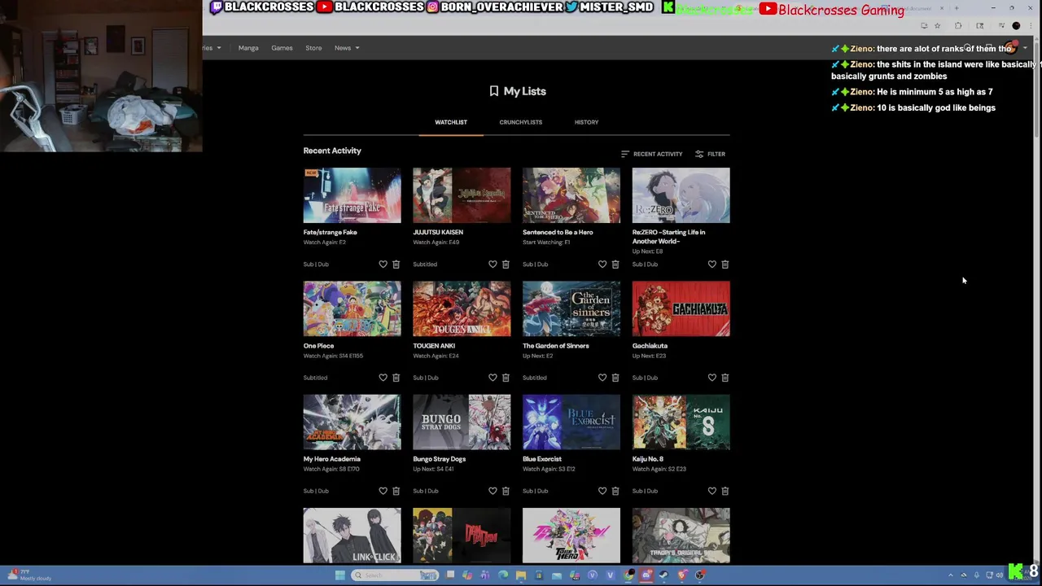Click 'Up Next: S4 E41' text
The width and height of the screenshot is (1042, 586).
(433, 469)
